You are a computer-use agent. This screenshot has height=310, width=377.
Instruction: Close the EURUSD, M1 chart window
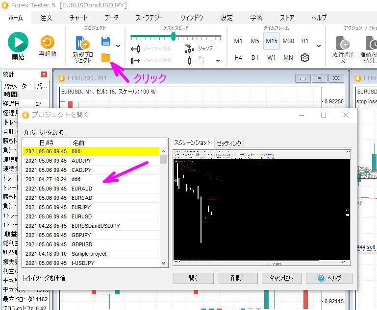336,78
